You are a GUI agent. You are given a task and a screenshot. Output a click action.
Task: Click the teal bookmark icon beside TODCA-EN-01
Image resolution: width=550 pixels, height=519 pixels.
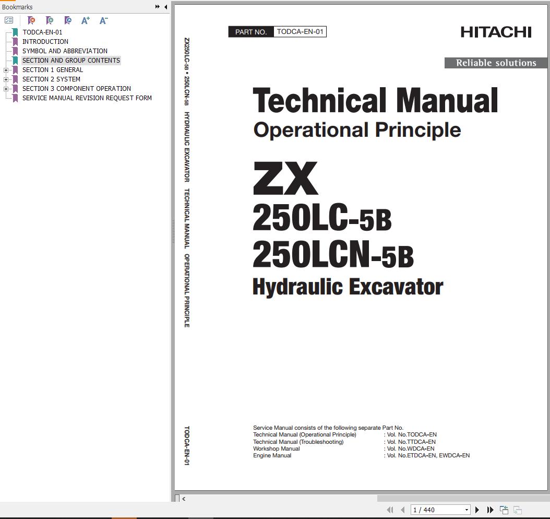[16, 32]
